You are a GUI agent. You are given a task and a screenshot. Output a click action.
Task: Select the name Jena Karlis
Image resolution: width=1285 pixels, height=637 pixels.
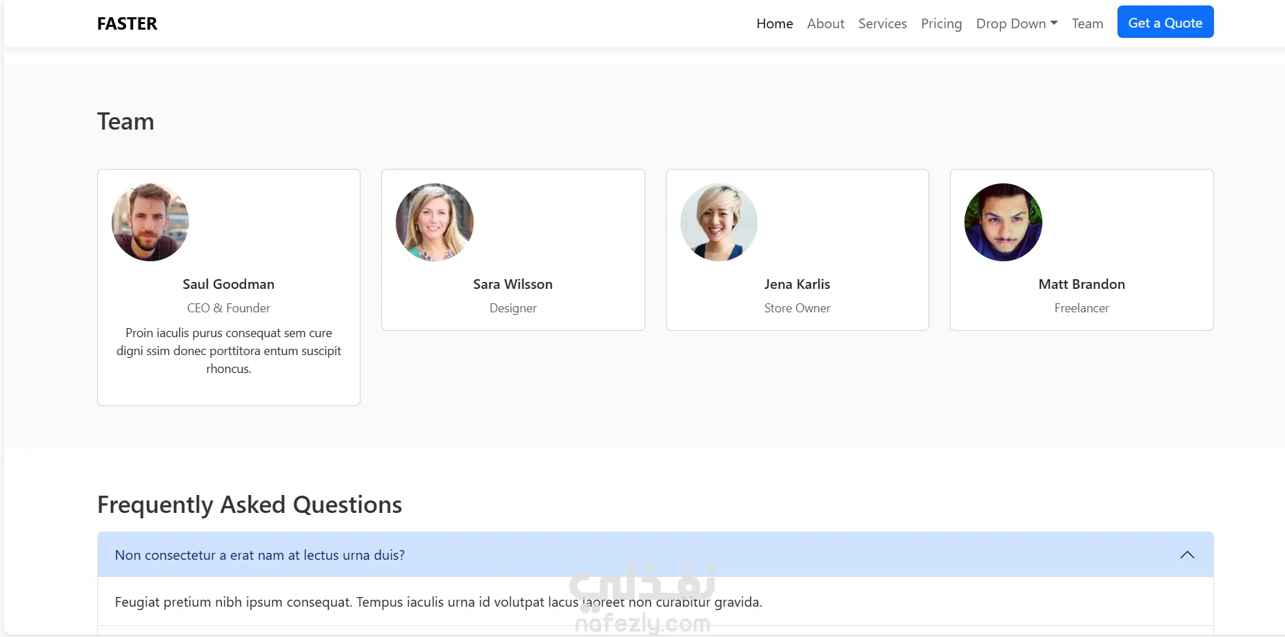pos(798,284)
